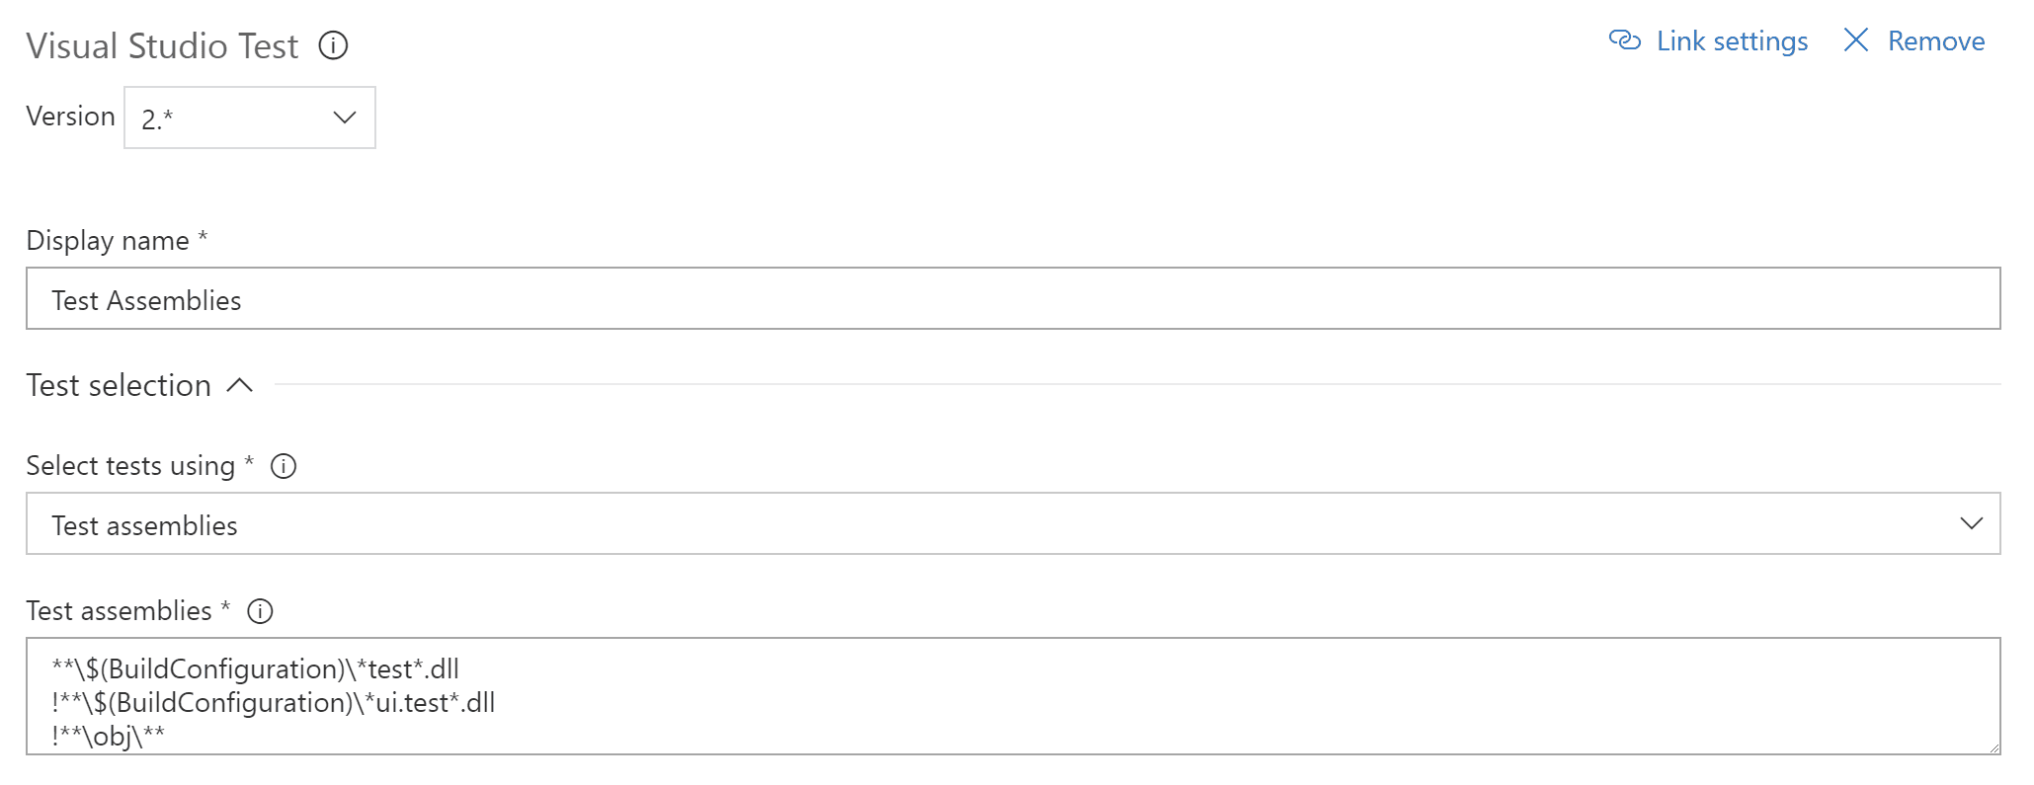Image resolution: width=2034 pixels, height=785 pixels.
Task: Click the down arrow of Test assemblies dropdown
Action: pyautogui.click(x=1972, y=523)
